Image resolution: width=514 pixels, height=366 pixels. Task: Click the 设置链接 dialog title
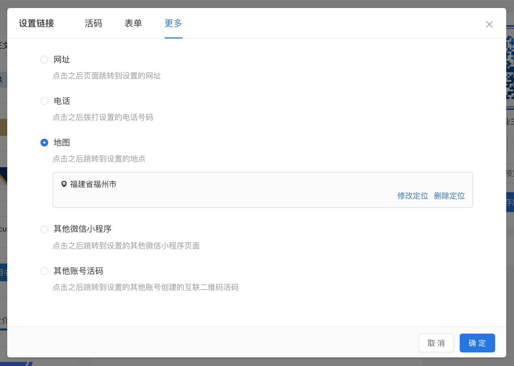tap(36, 23)
